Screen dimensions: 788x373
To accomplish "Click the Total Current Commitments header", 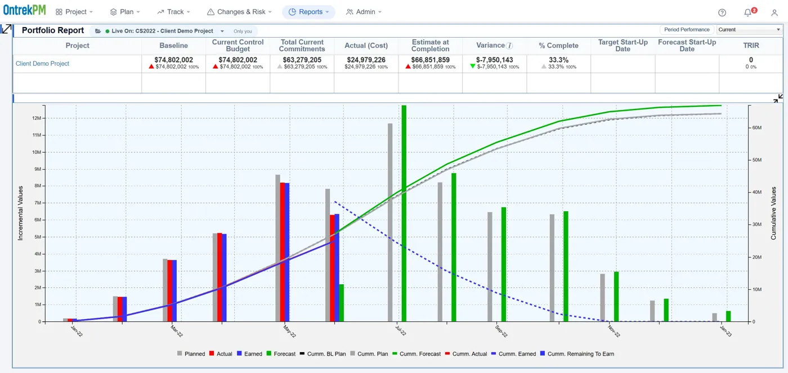I will tap(302, 46).
